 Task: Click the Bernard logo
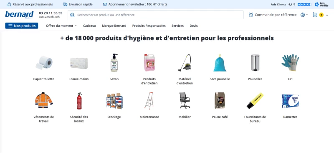click(19, 15)
